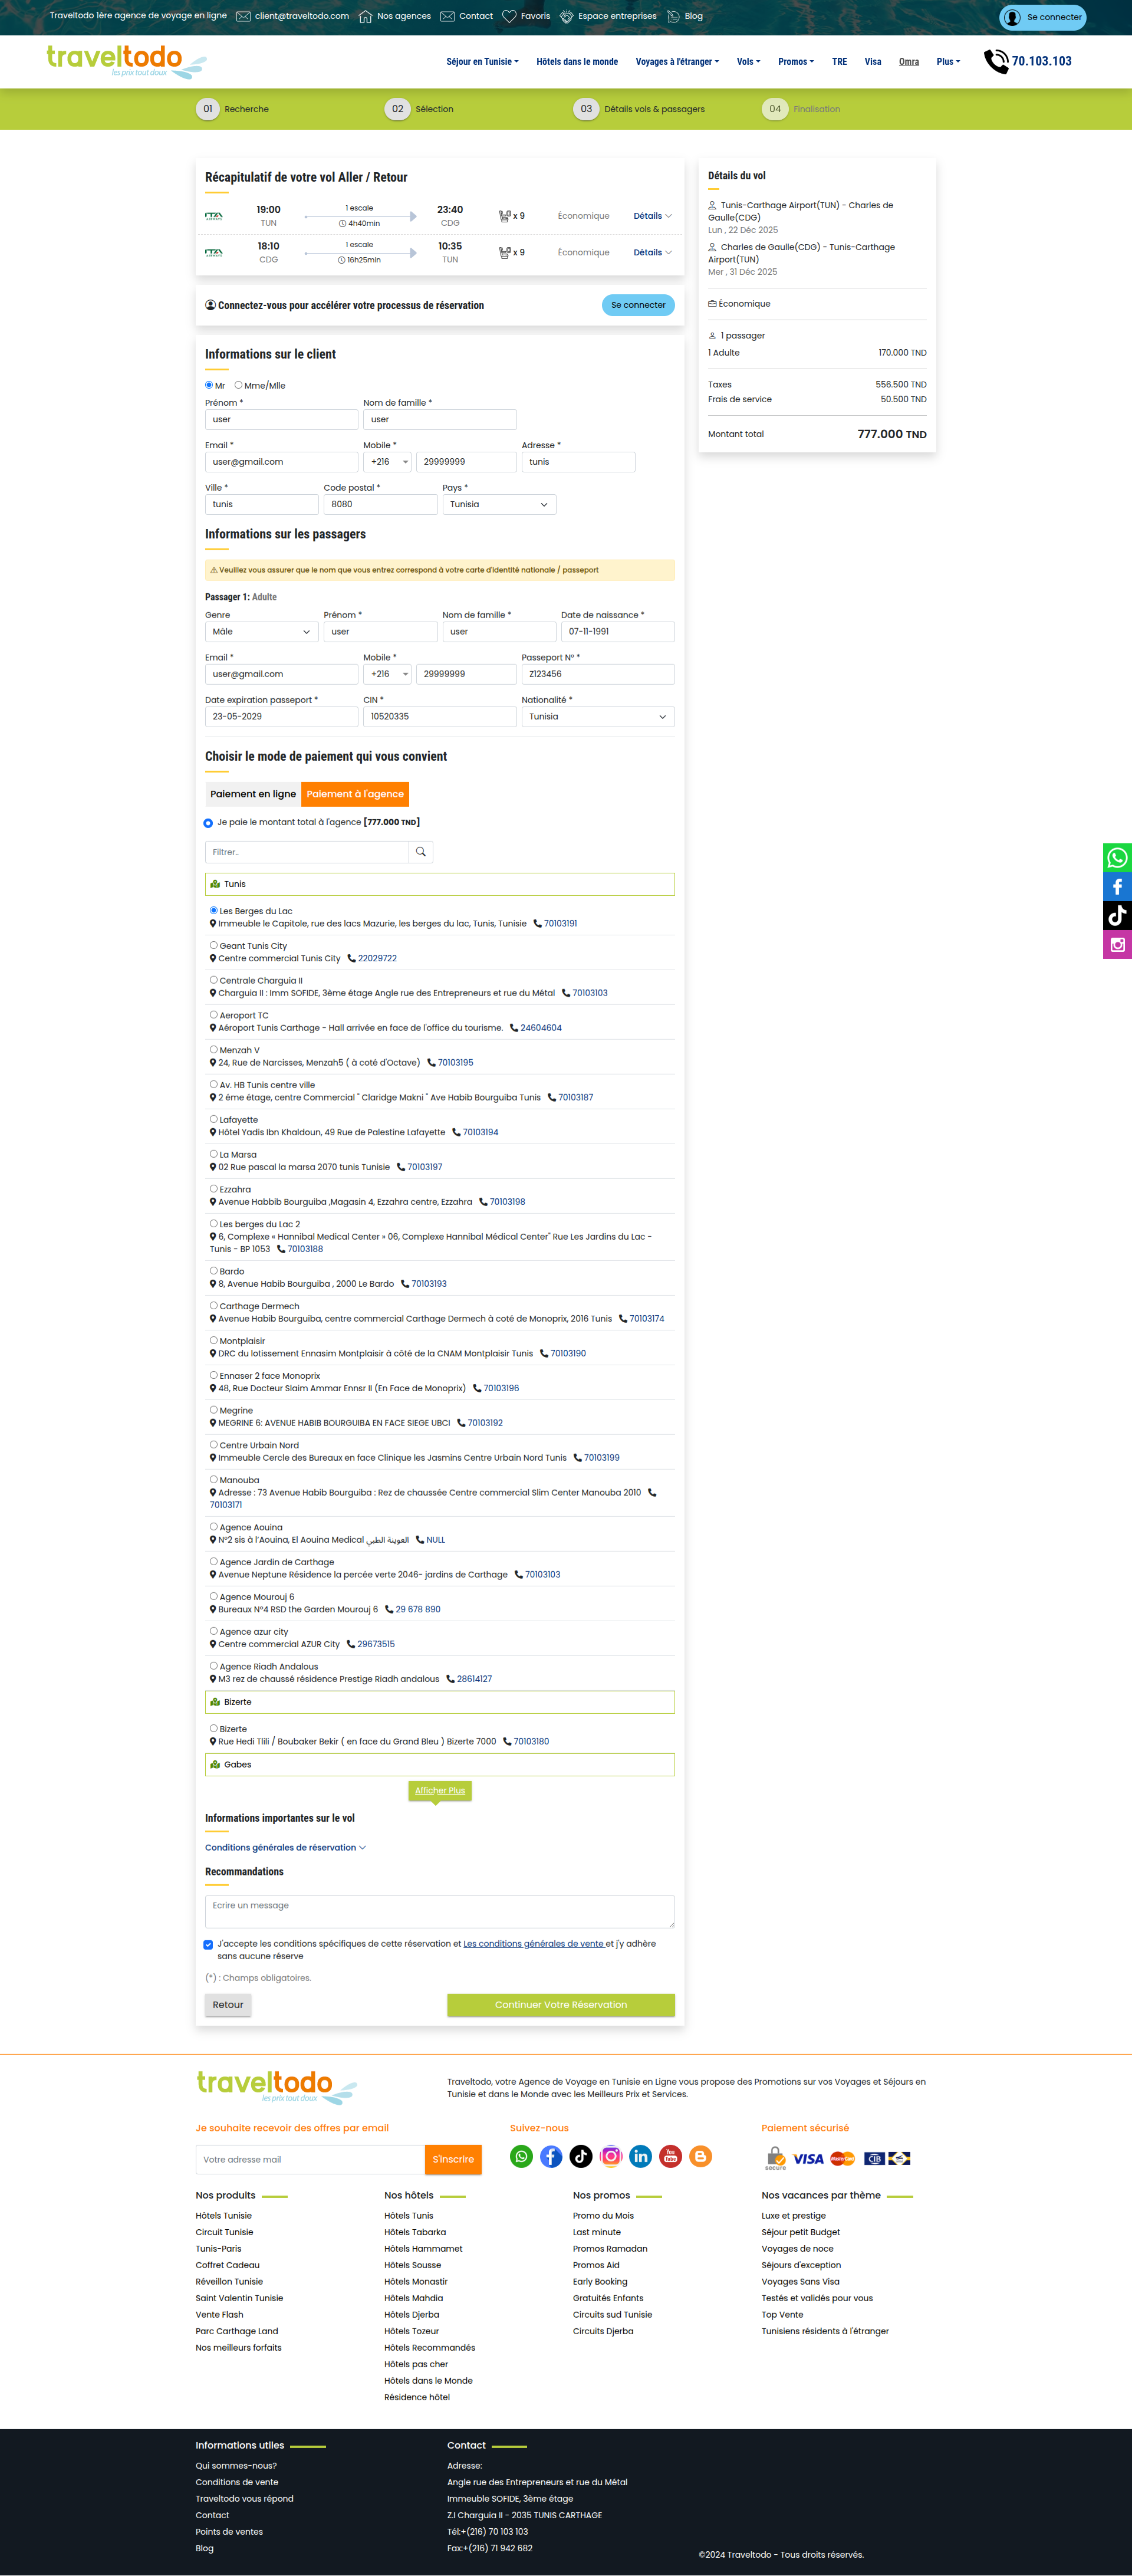Click the TikTok floating side icon
The height and width of the screenshot is (2576, 1132).
[x=1117, y=915]
